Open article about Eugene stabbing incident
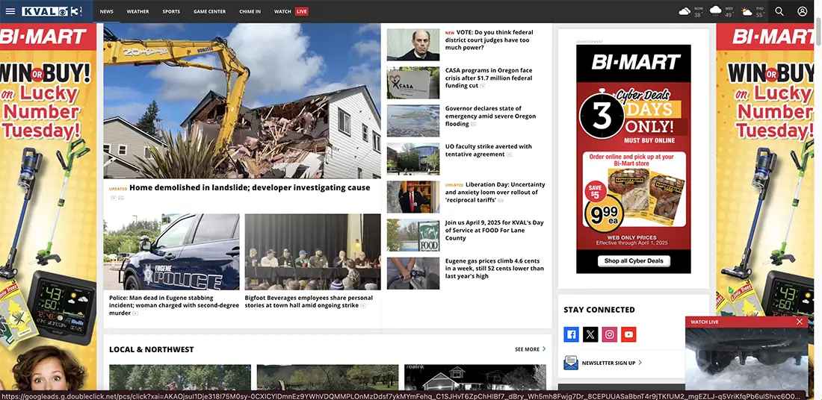The width and height of the screenshot is (822, 400). pyautogui.click(x=174, y=305)
